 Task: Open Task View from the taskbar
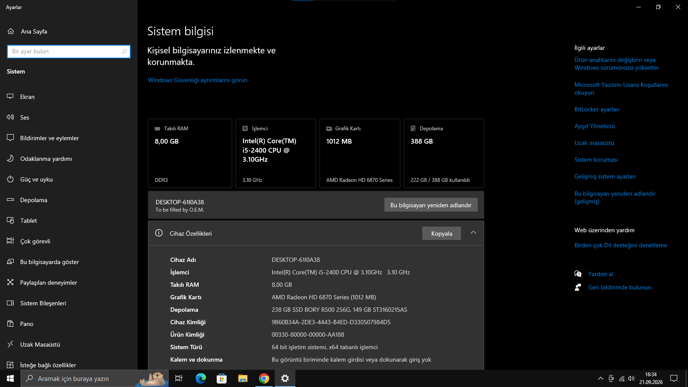pyautogui.click(x=179, y=378)
